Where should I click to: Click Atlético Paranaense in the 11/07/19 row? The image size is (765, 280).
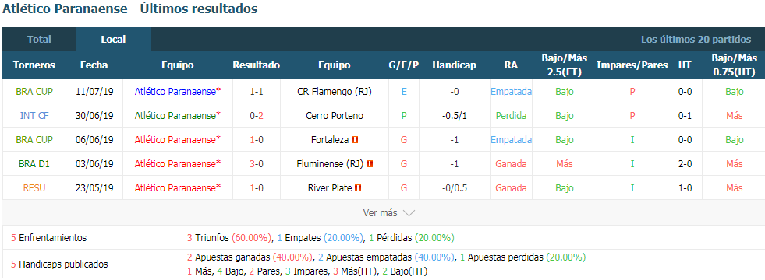click(178, 92)
